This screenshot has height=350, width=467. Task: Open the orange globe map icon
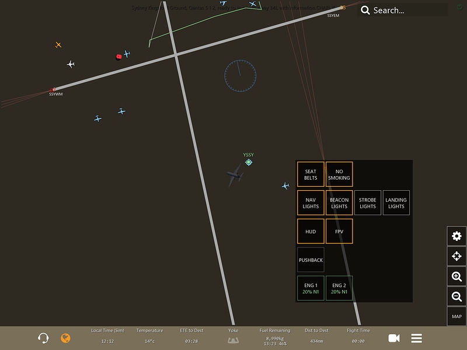65,338
